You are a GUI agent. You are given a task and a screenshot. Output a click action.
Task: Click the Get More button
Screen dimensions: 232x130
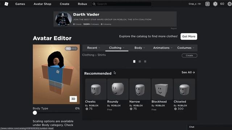point(188,36)
